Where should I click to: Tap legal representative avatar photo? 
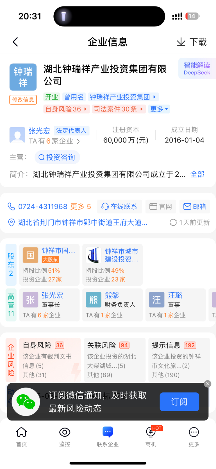click(x=17, y=135)
